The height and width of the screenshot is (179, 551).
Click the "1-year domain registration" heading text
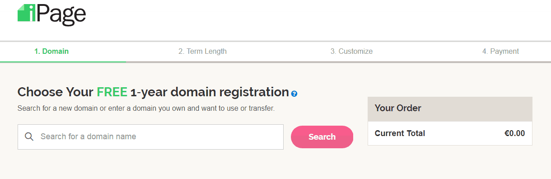click(x=210, y=92)
